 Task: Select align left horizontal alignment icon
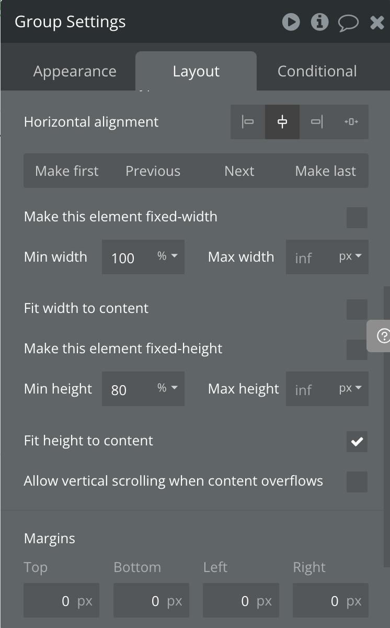[x=248, y=122]
